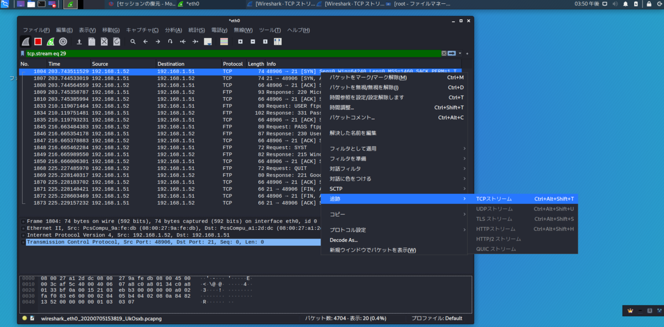Expand the Frame 1804 details tree row
The image size is (664, 327).
(23, 221)
